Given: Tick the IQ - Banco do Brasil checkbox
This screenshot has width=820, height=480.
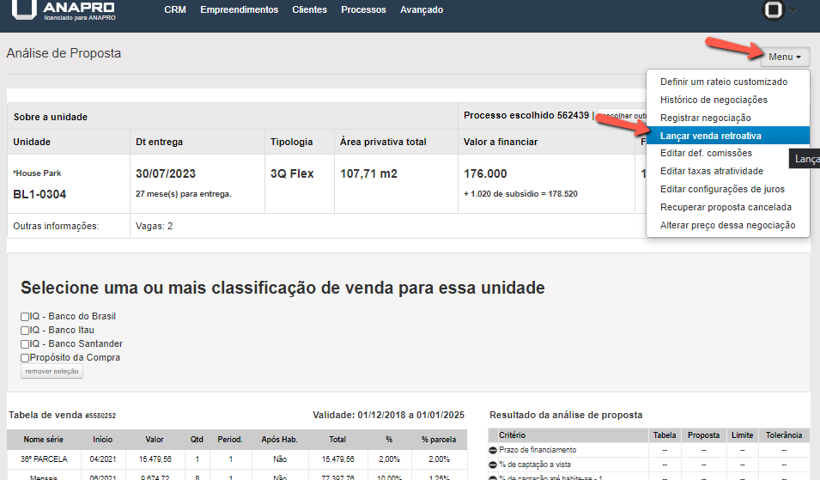Looking at the screenshot, I should (x=25, y=317).
